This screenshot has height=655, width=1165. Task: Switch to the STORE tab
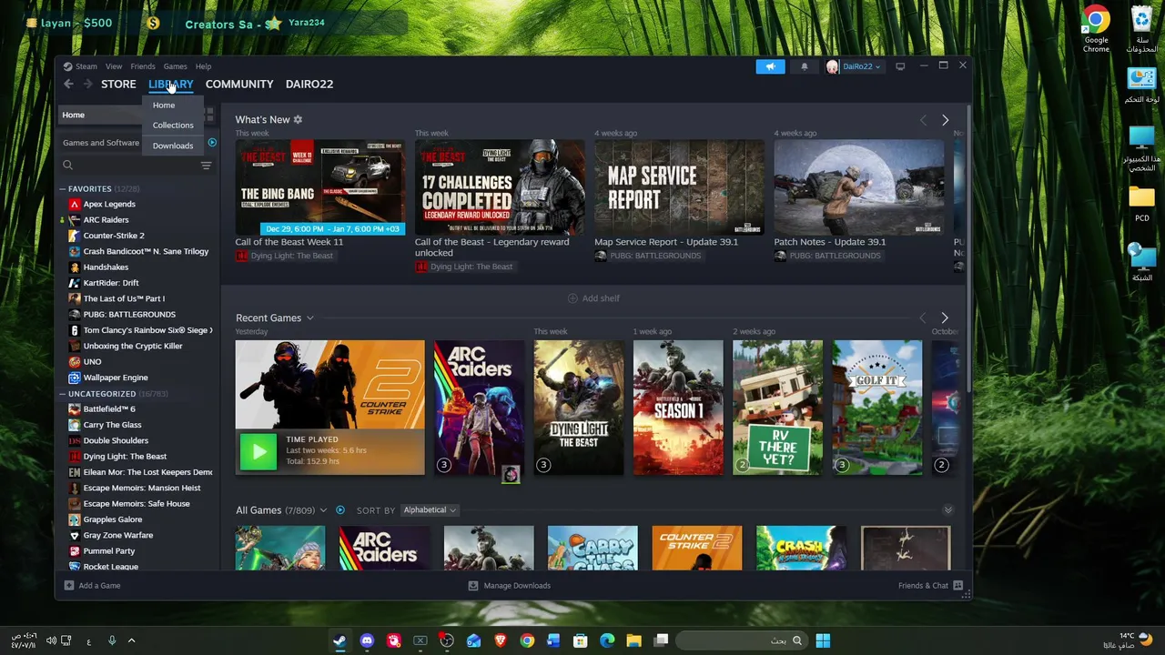[118, 84]
